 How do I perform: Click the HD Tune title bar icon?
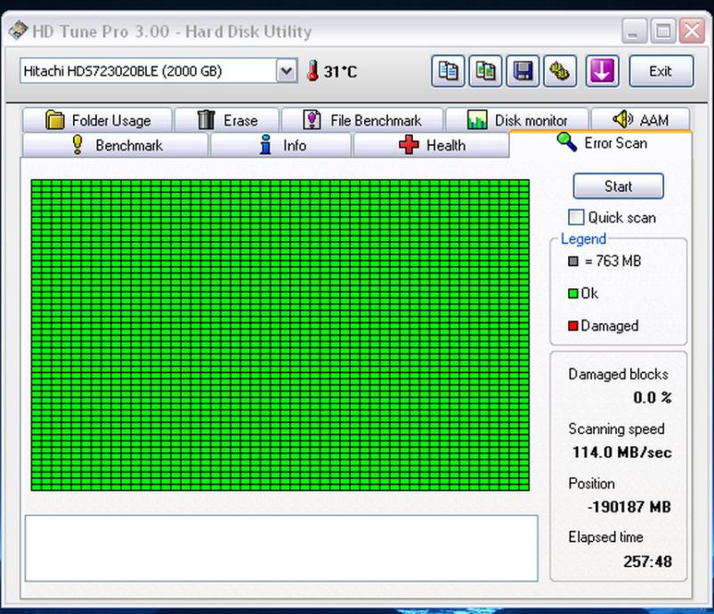click(x=18, y=30)
